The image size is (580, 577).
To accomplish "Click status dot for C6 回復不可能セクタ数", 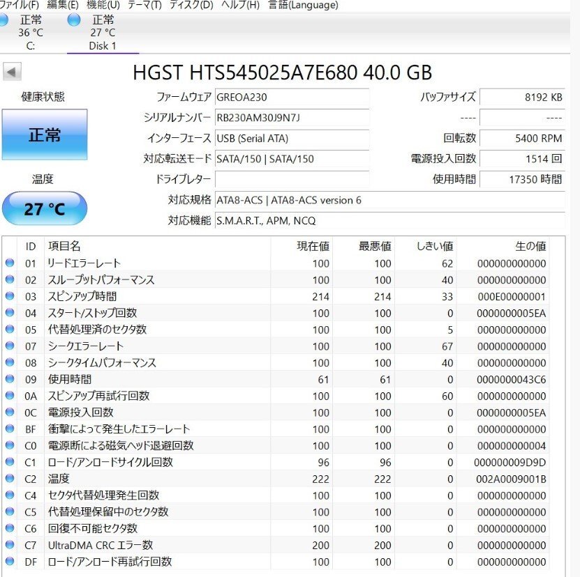I will (x=10, y=528).
